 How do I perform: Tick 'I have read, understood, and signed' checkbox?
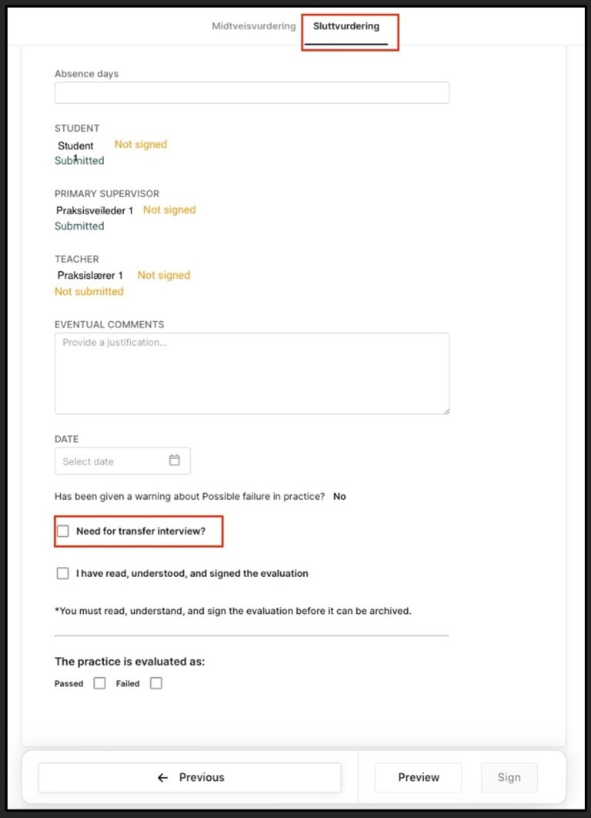click(x=63, y=574)
